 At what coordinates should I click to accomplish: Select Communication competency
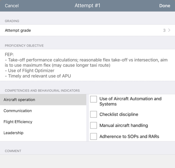[x=43, y=111]
